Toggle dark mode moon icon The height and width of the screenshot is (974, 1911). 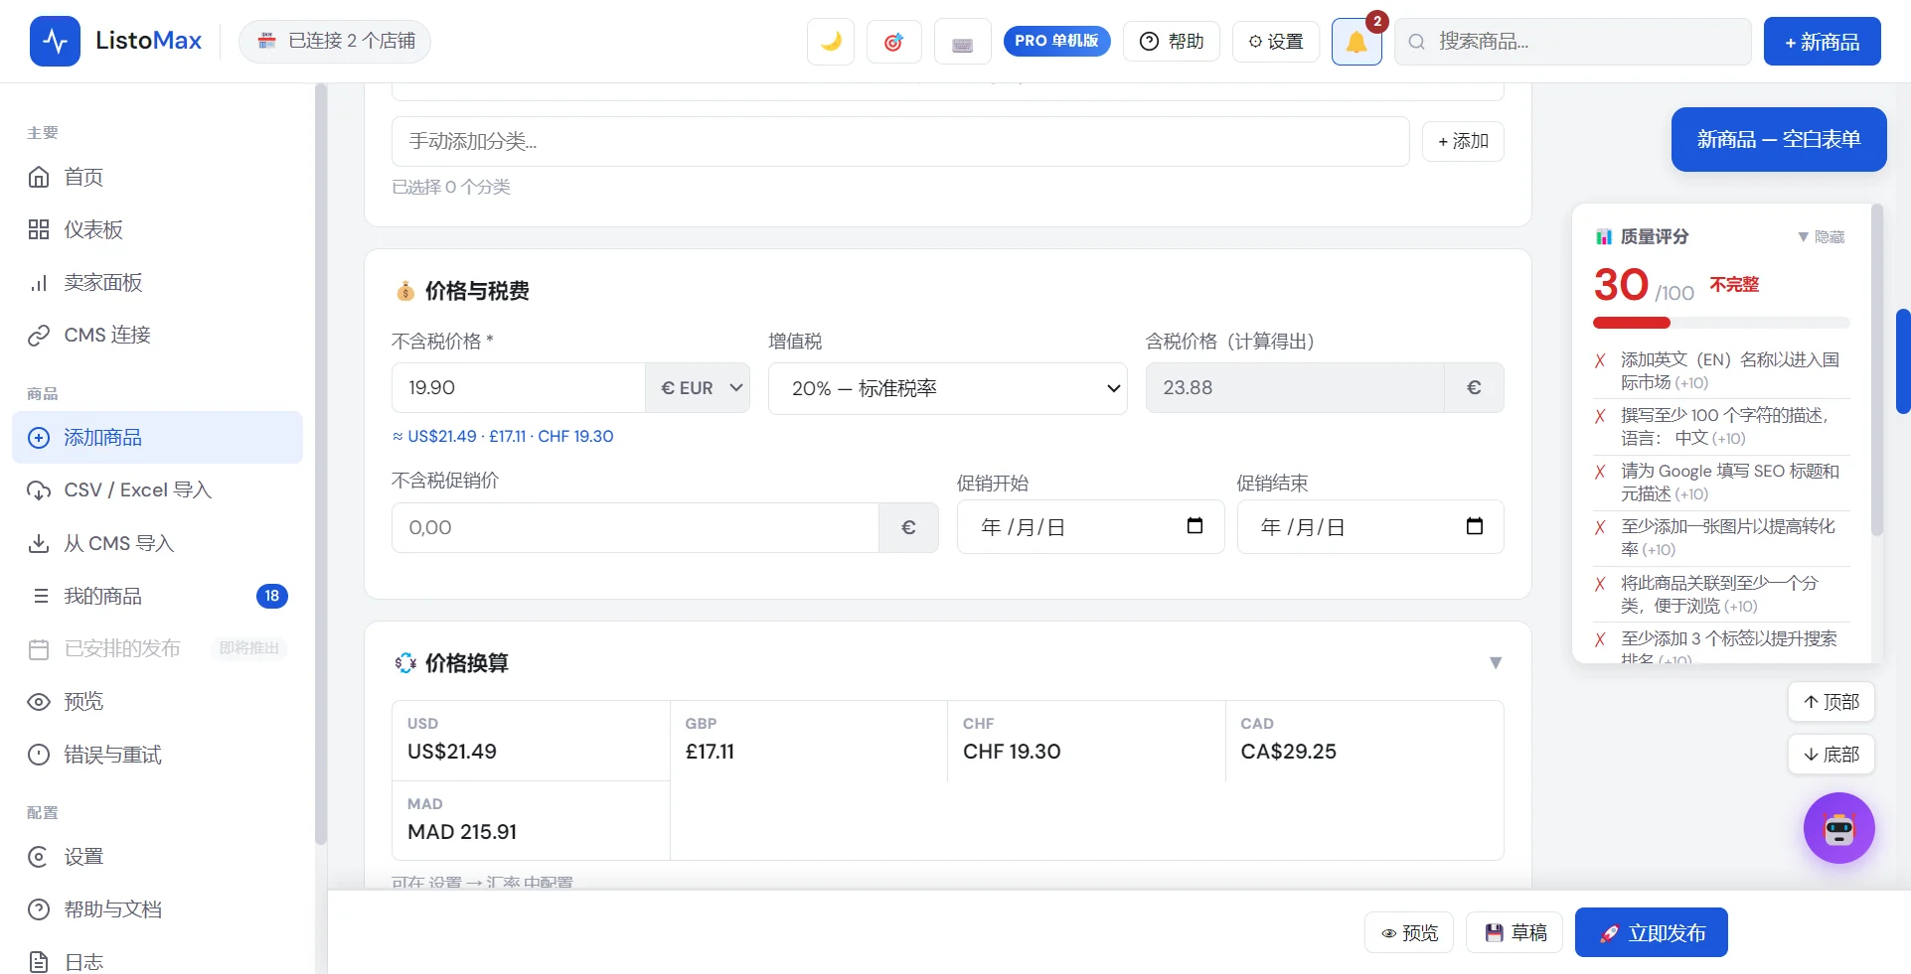click(831, 42)
